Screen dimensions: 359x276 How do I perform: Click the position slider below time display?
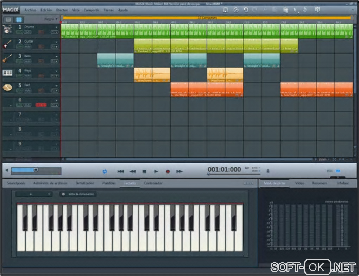point(234,174)
